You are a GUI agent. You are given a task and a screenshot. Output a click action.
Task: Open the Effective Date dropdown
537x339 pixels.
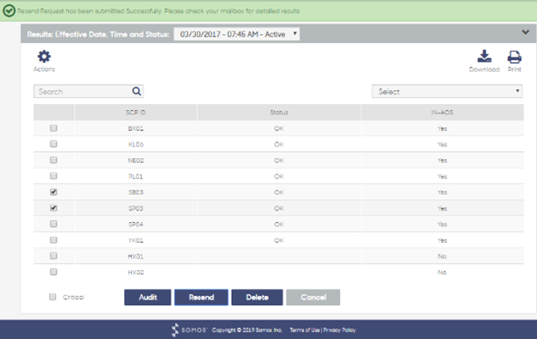237,34
